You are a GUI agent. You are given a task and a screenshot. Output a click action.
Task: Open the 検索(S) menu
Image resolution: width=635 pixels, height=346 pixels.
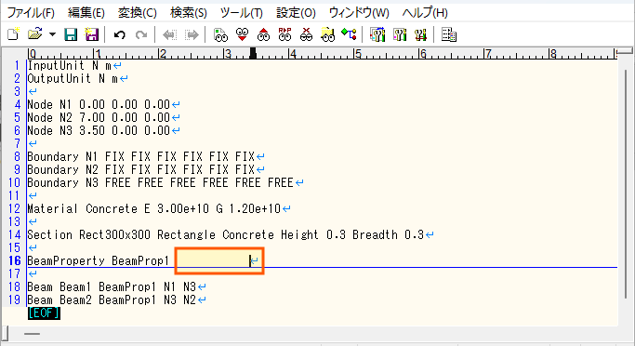click(x=189, y=13)
